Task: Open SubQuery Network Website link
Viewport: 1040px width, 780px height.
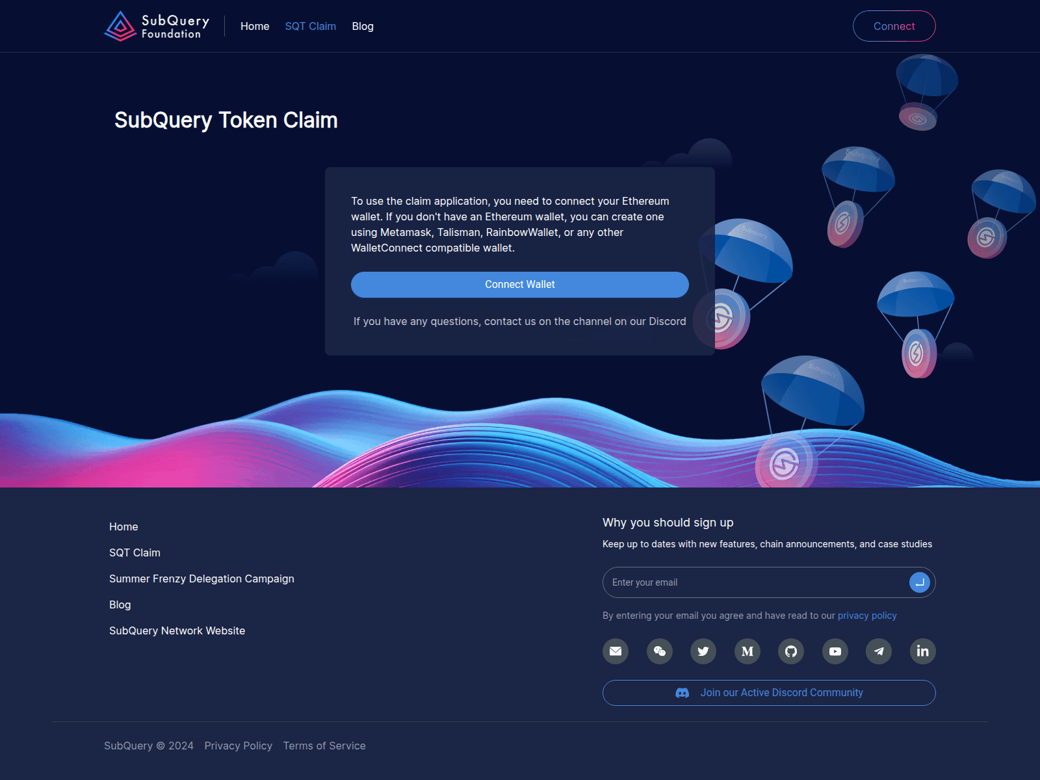Action: pos(177,630)
